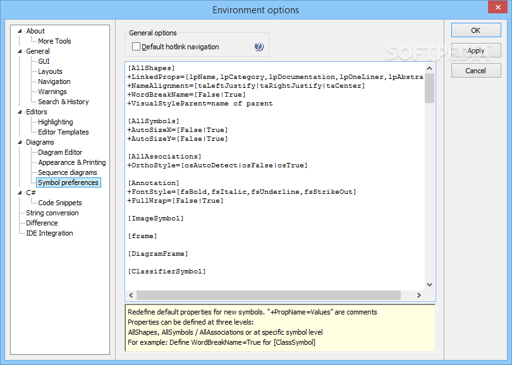Collapse the Diagrams tree node
Viewport: 512px width, 365px height.
(20, 142)
